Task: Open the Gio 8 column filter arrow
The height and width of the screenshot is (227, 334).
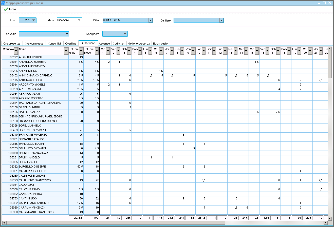Action: click(x=182, y=51)
